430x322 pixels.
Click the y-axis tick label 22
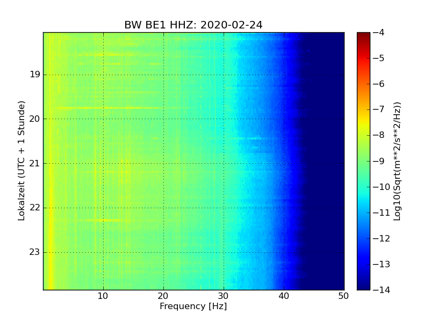pyautogui.click(x=35, y=208)
